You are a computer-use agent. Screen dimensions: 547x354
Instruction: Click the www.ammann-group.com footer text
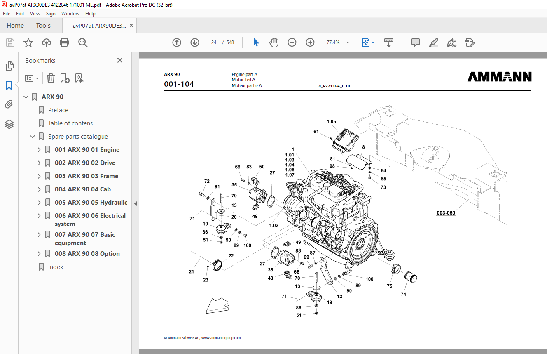click(x=221, y=338)
